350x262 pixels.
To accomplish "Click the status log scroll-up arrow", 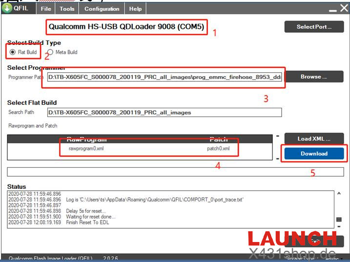I will tap(339, 194).
